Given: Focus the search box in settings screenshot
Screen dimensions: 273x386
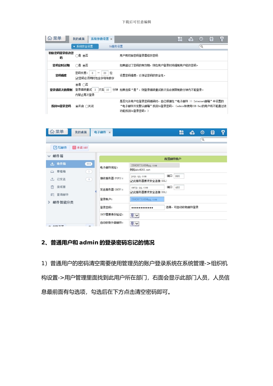Looking at the screenshot, I should coord(213,47).
